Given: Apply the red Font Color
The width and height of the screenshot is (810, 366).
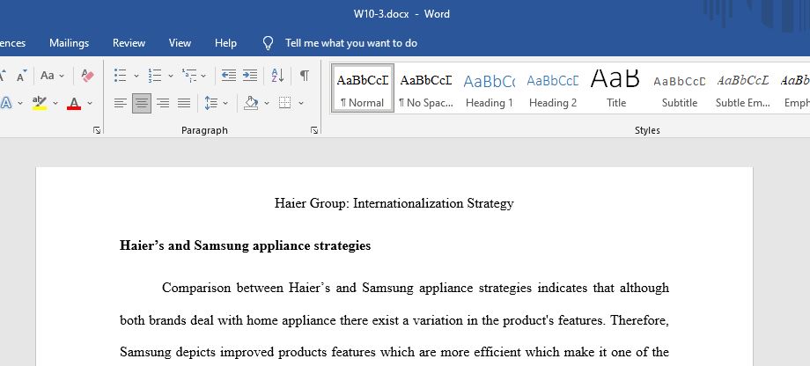Looking at the screenshot, I should pyautogui.click(x=74, y=103).
